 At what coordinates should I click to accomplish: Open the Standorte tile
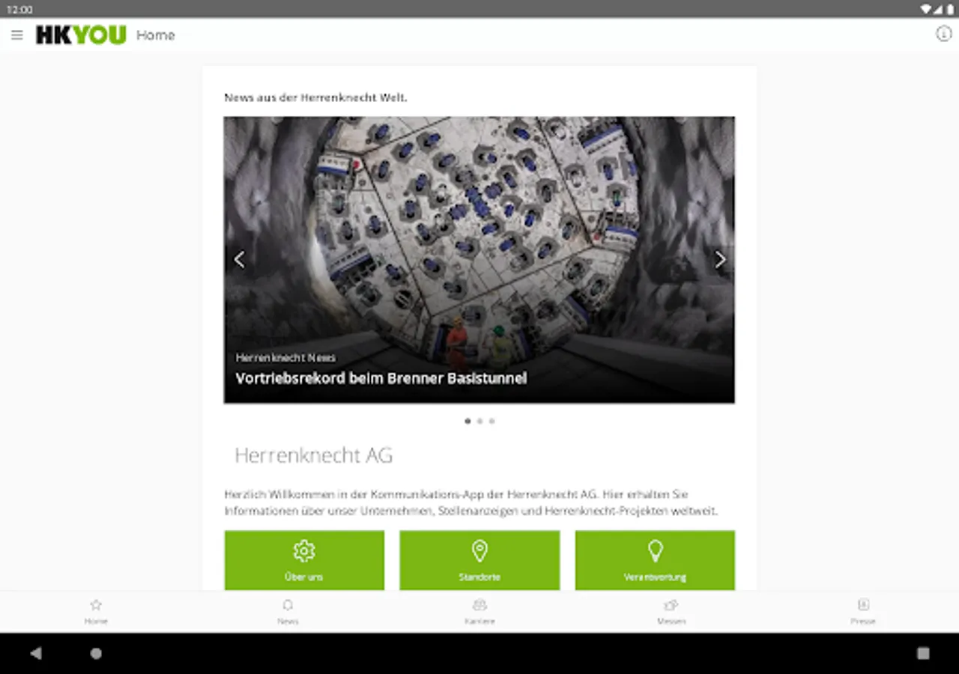pyautogui.click(x=479, y=560)
